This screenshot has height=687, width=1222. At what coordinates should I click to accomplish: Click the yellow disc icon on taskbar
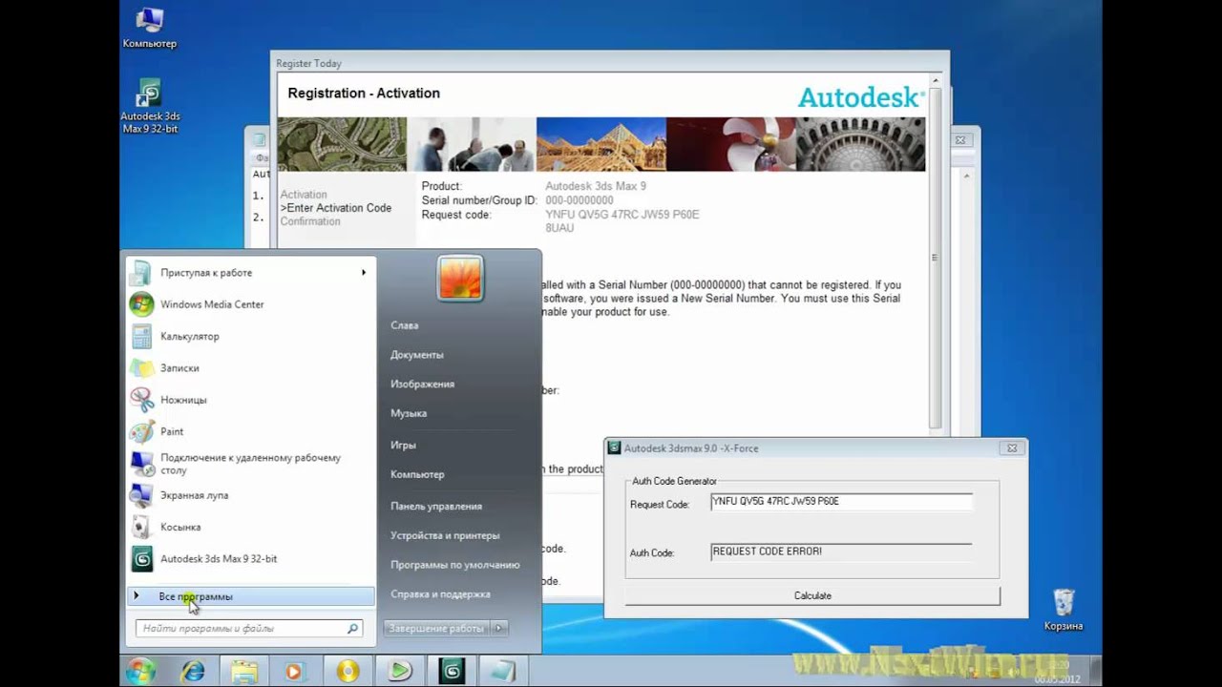[348, 671]
